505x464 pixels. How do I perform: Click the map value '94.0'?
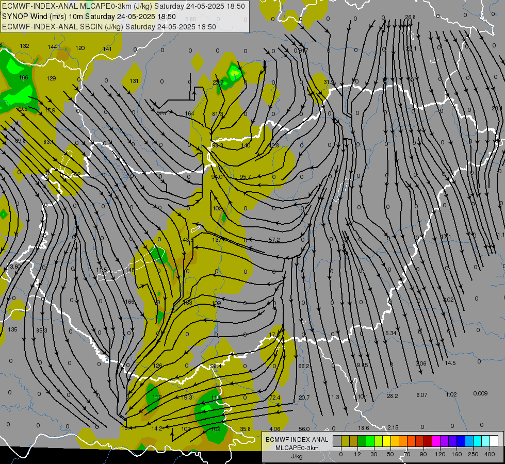217,177
